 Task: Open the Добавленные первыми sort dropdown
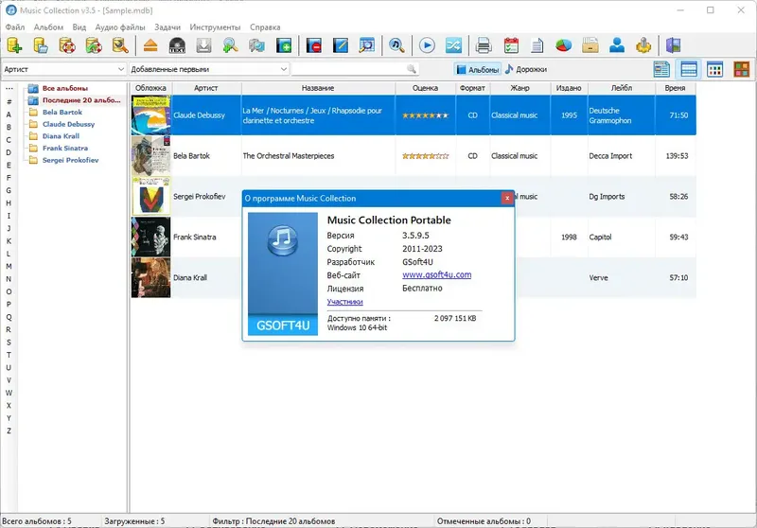coord(209,69)
